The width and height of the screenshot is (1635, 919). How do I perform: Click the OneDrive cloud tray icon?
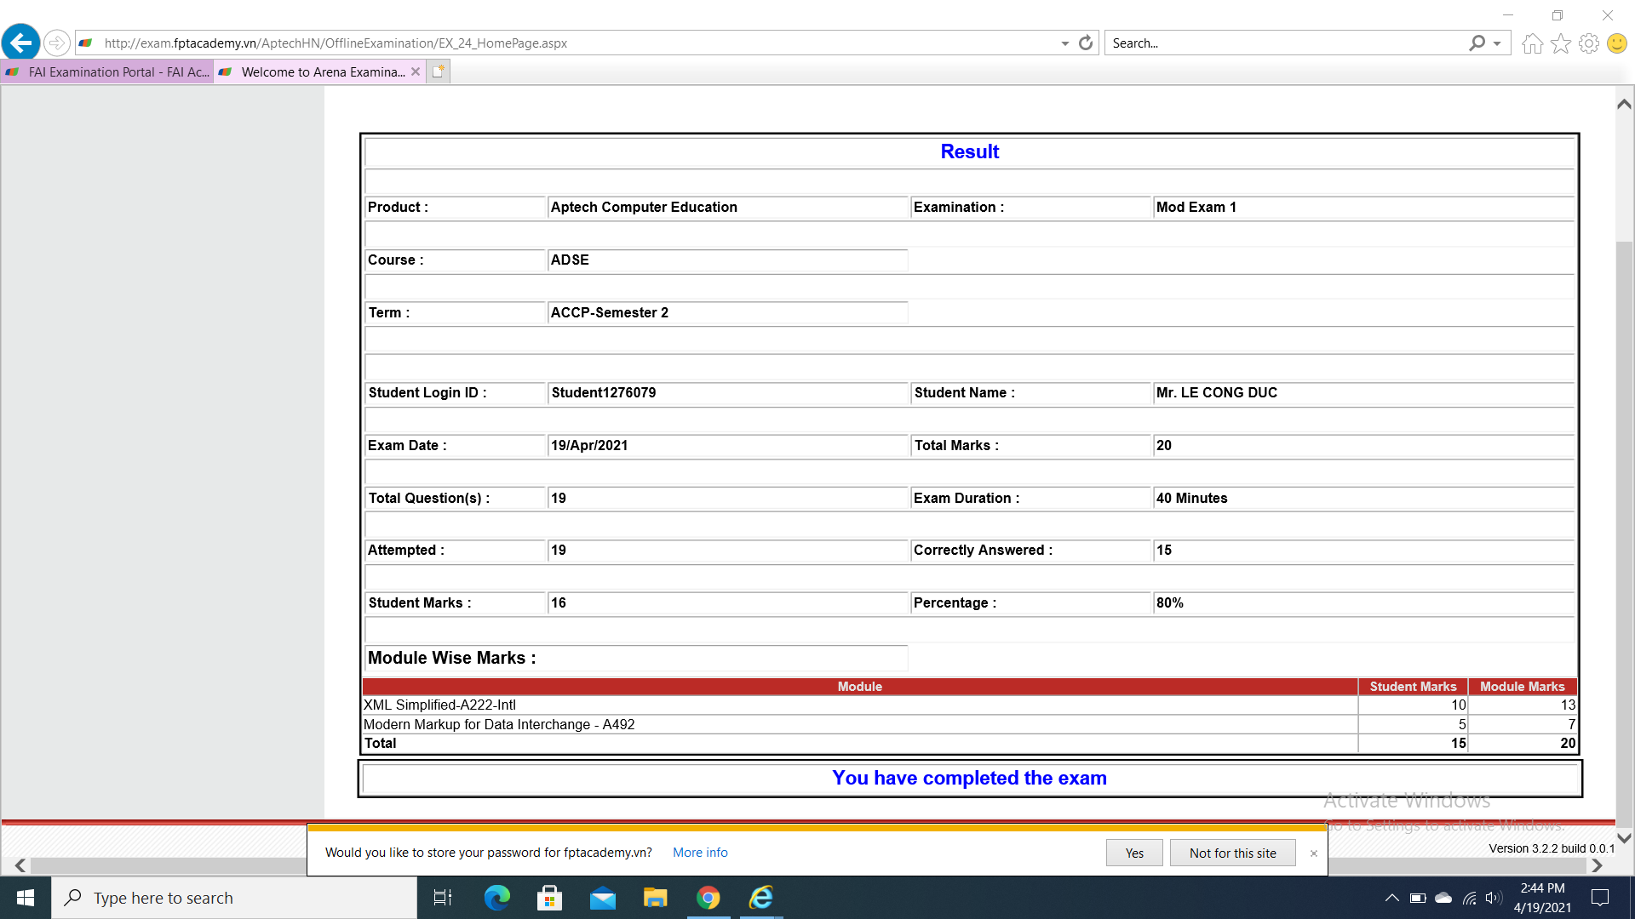[x=1443, y=898]
